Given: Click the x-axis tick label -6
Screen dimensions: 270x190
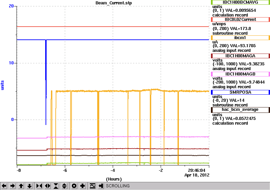Looking at the screenshot, I should [x=65, y=170].
